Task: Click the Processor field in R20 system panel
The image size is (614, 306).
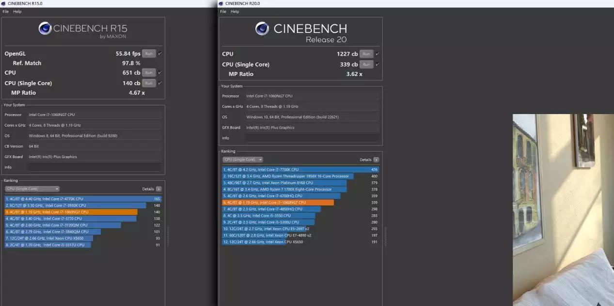Action: [x=312, y=96]
